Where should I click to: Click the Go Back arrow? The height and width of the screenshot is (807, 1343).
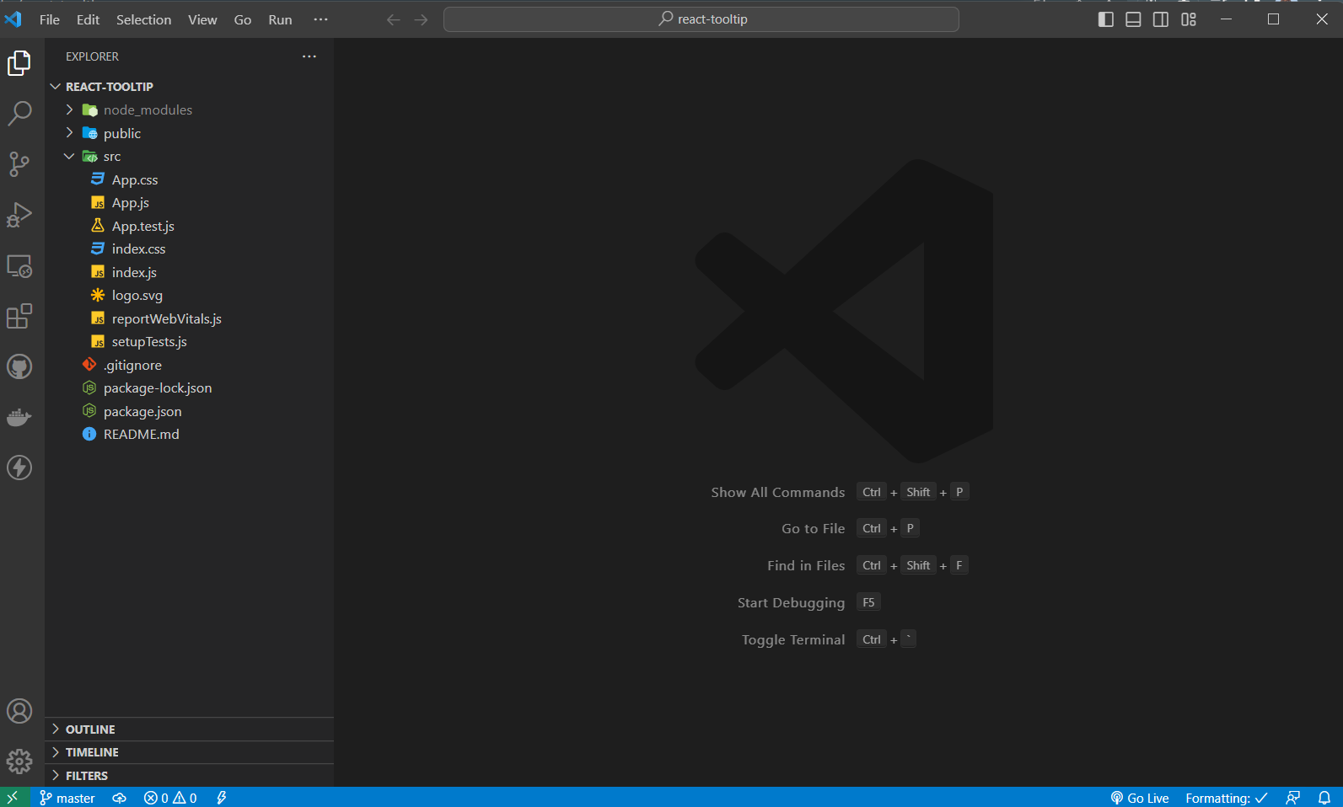tap(394, 19)
